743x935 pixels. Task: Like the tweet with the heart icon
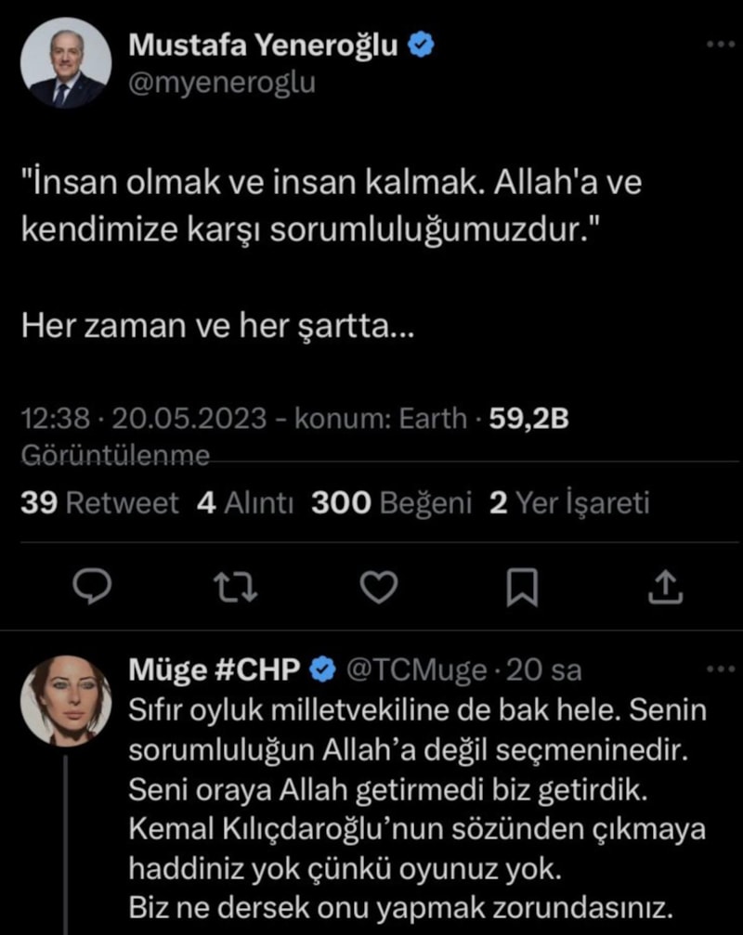coord(378,585)
